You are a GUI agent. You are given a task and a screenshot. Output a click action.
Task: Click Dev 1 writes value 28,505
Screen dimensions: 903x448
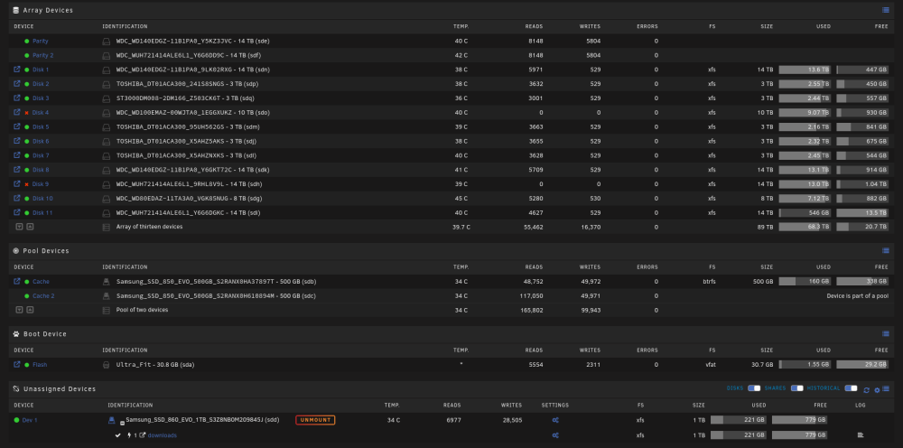tap(511, 420)
